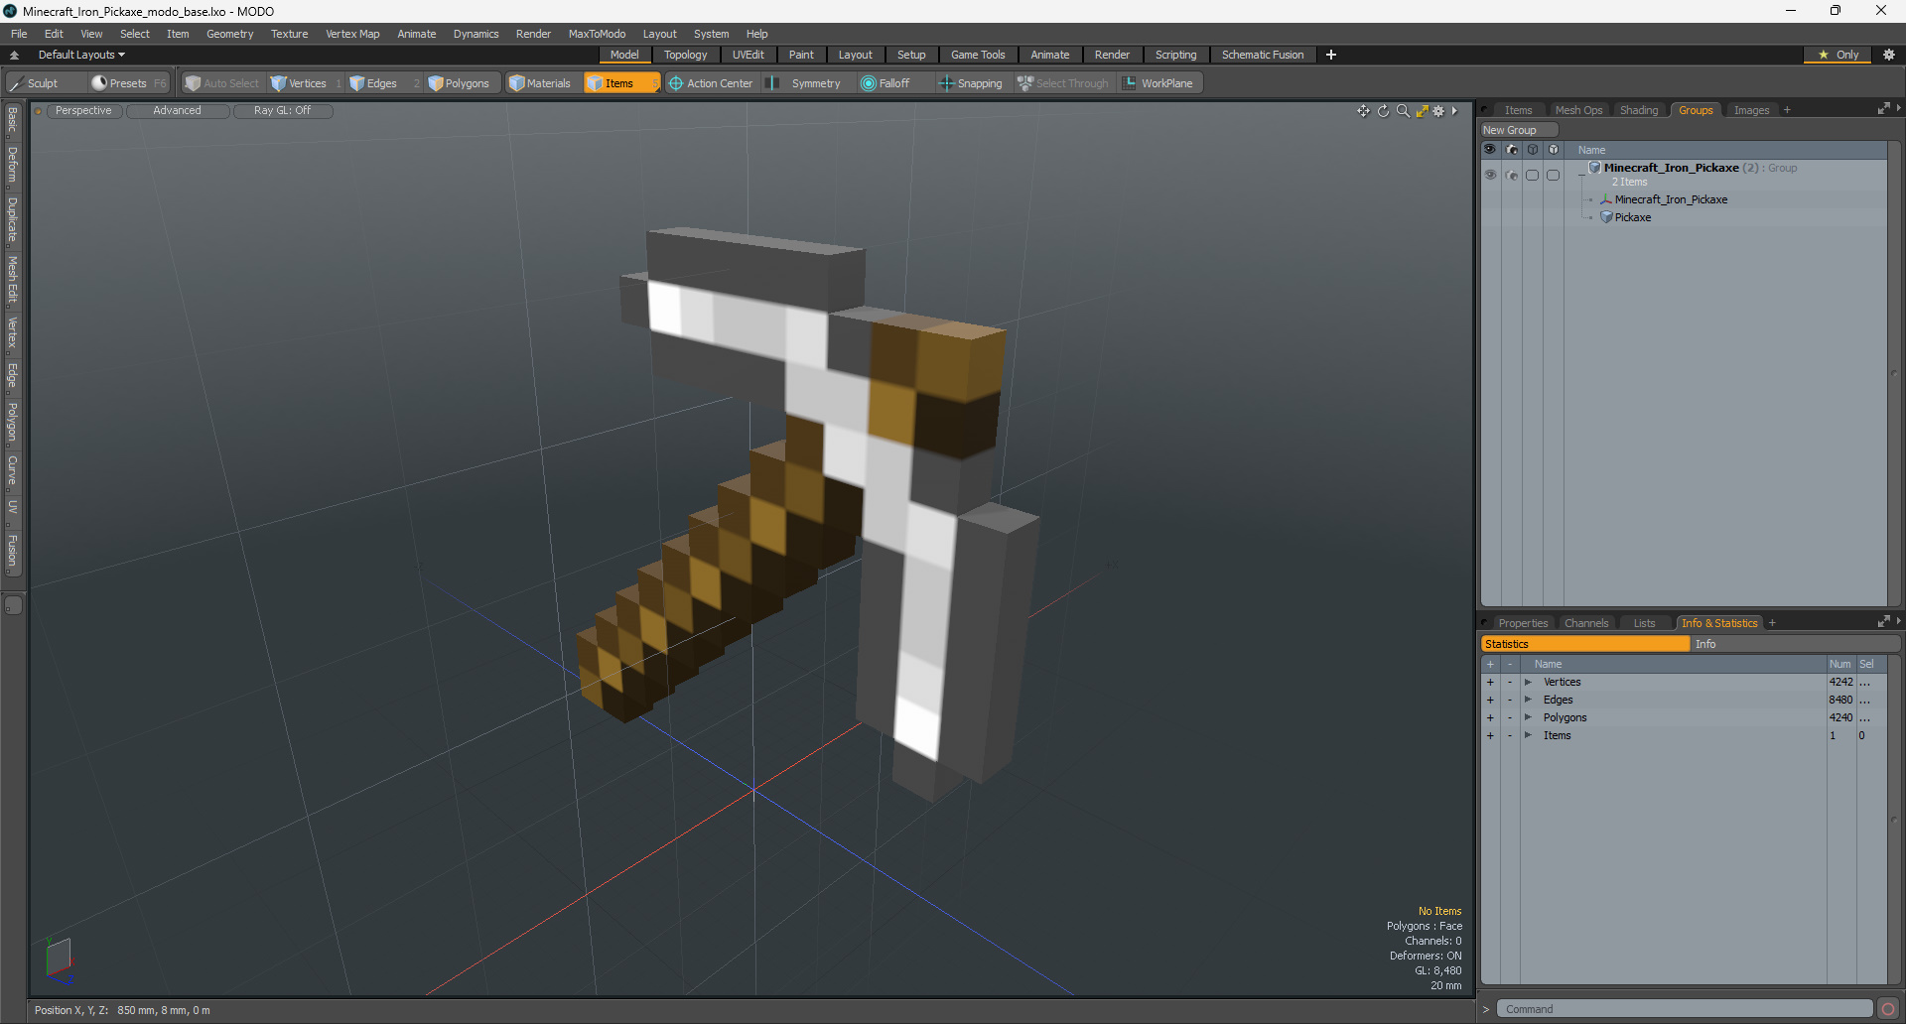
Task: Switch to Polygons selection mode
Action: coord(461,83)
